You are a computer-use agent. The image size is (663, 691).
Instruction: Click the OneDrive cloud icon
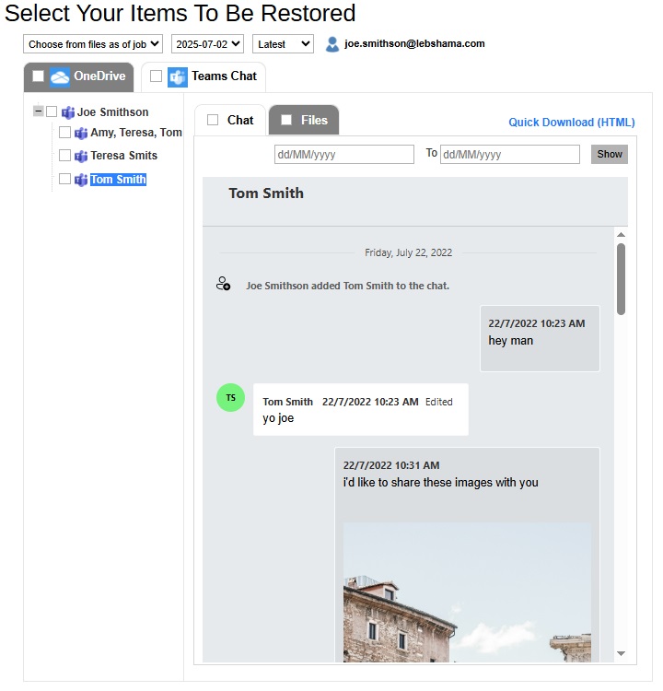click(60, 76)
